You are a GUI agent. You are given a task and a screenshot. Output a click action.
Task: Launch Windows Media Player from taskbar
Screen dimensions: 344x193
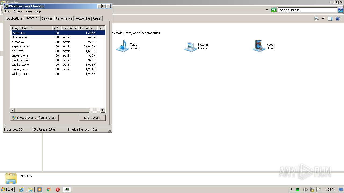coord(40,190)
